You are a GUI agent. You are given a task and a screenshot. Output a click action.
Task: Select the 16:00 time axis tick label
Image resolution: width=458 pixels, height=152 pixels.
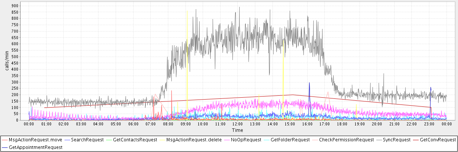click(307, 124)
